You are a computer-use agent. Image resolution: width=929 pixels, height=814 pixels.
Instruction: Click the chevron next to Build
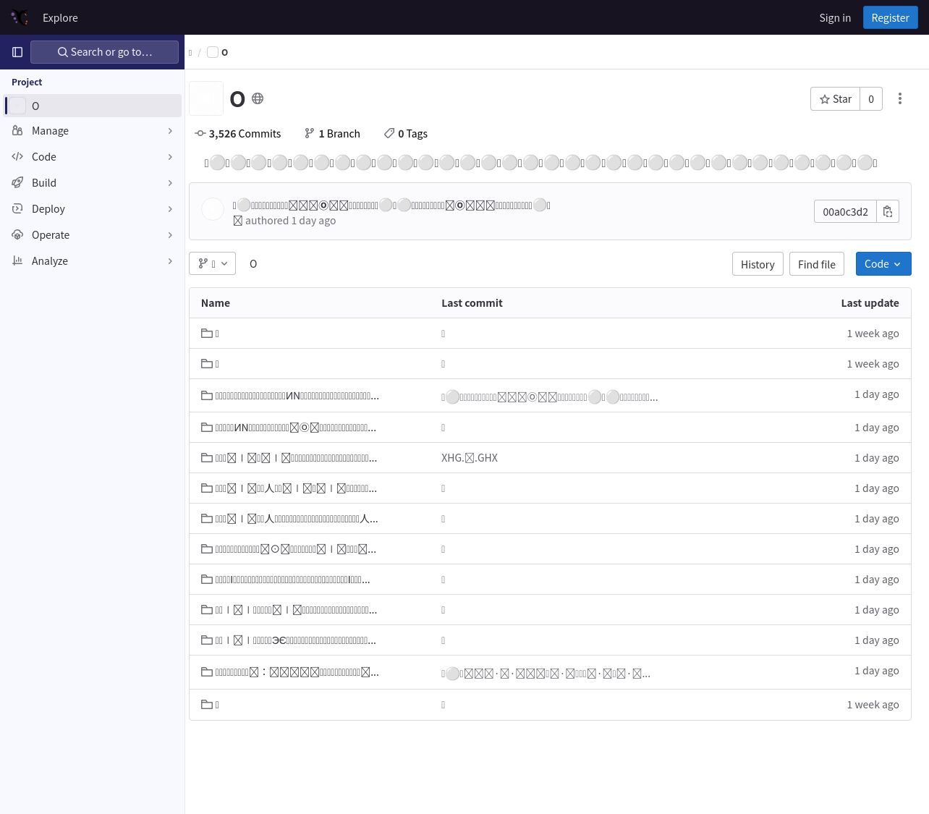170,183
